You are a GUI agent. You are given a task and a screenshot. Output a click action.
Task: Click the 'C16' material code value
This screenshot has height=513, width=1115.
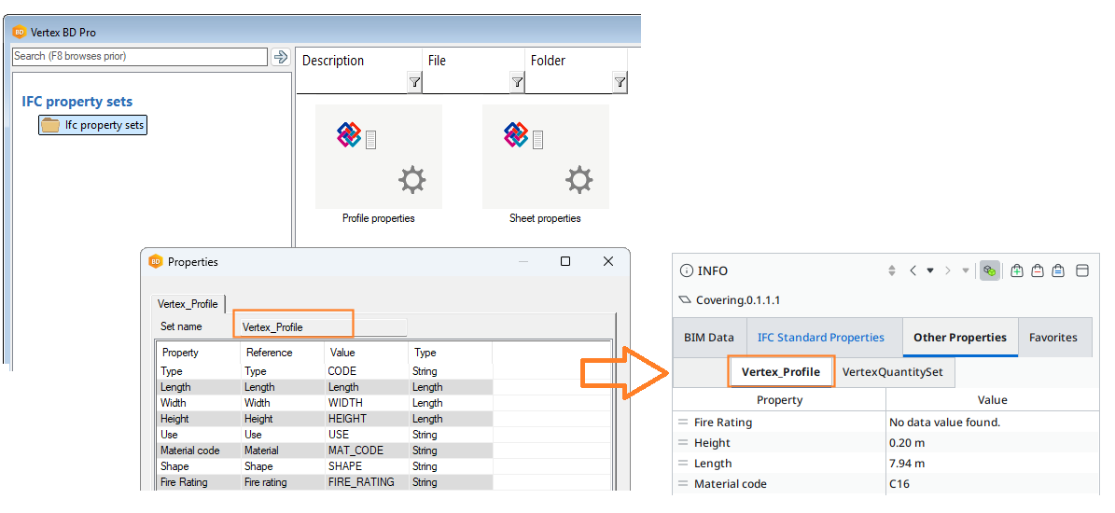point(899,484)
